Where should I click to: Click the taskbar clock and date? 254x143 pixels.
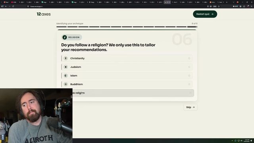point(247,141)
